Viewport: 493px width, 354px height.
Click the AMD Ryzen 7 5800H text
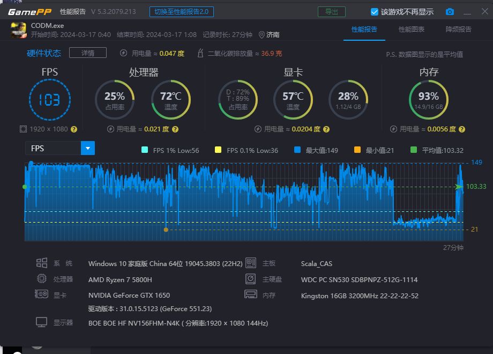(x=120, y=279)
